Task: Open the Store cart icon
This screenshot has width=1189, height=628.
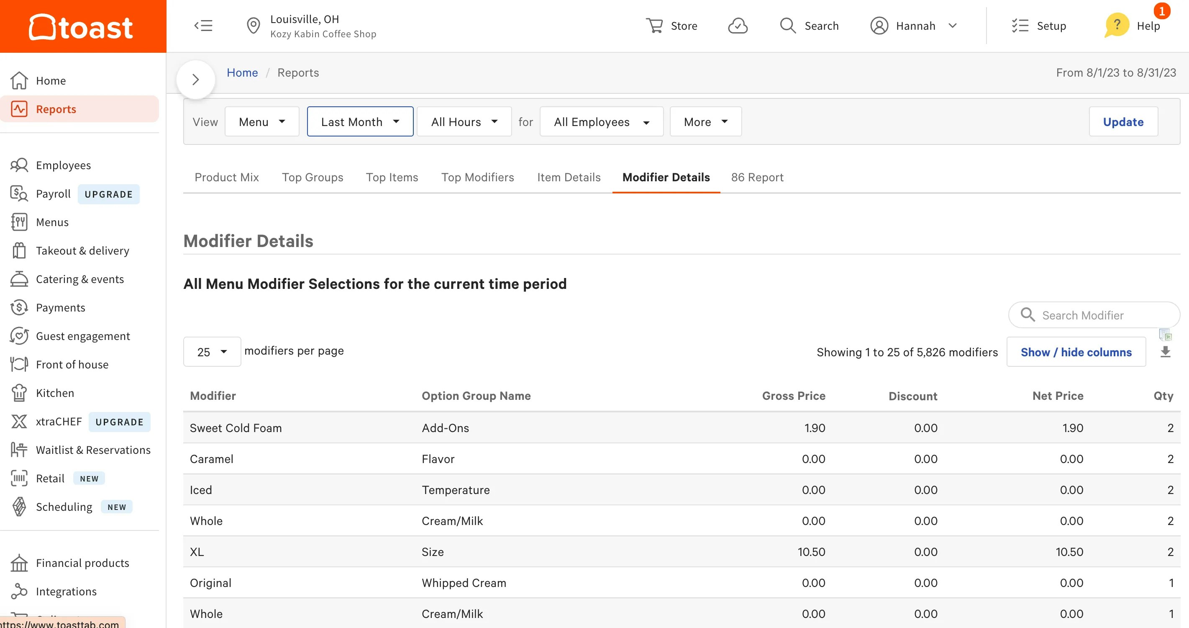Action: [654, 26]
